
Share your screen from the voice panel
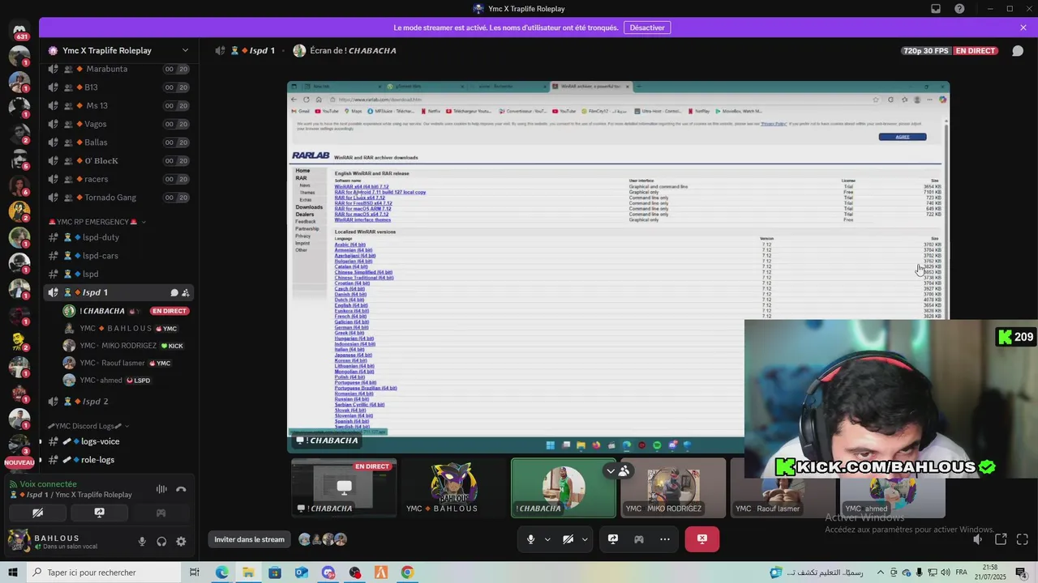[x=99, y=513]
